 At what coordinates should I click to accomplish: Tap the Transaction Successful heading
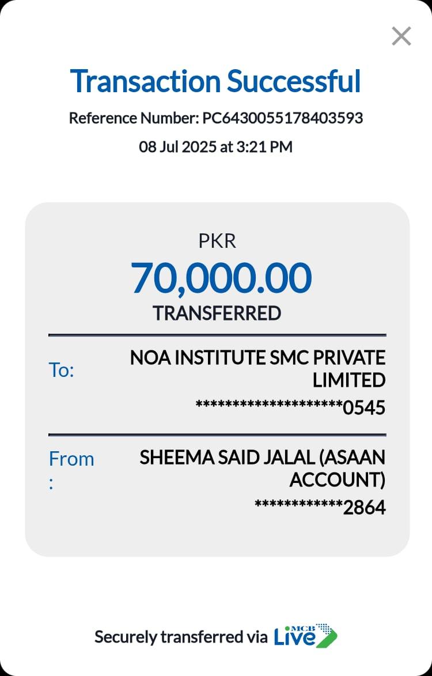[x=215, y=81]
